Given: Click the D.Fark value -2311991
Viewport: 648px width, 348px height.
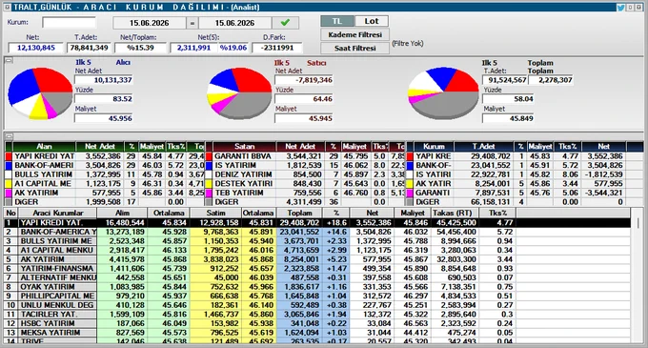Looking at the screenshot, I should 277,48.
